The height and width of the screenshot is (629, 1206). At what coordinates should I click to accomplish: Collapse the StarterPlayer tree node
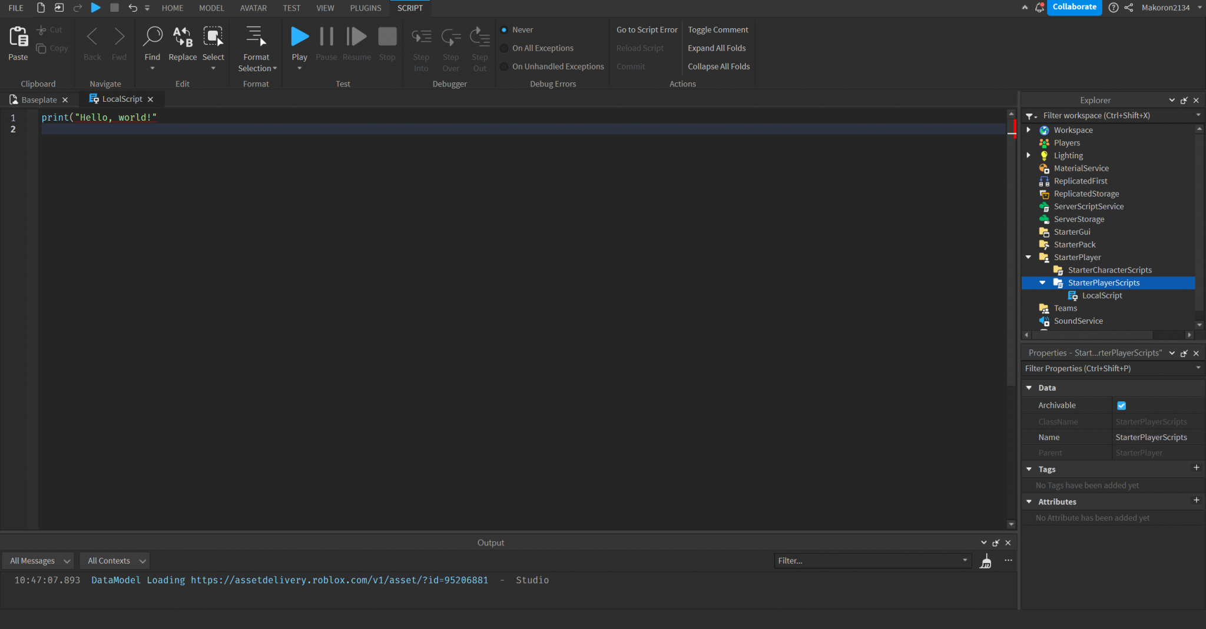click(x=1029, y=257)
